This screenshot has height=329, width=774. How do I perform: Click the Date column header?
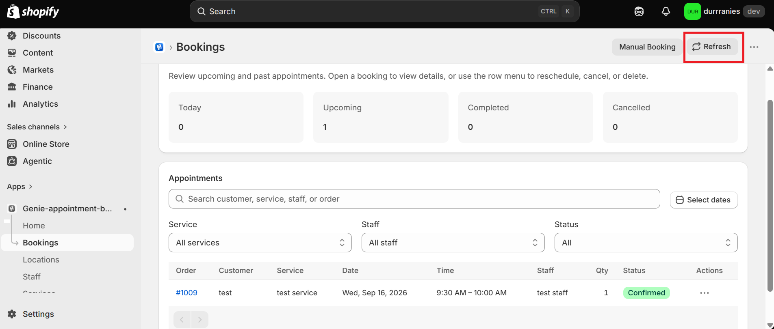pyautogui.click(x=350, y=271)
